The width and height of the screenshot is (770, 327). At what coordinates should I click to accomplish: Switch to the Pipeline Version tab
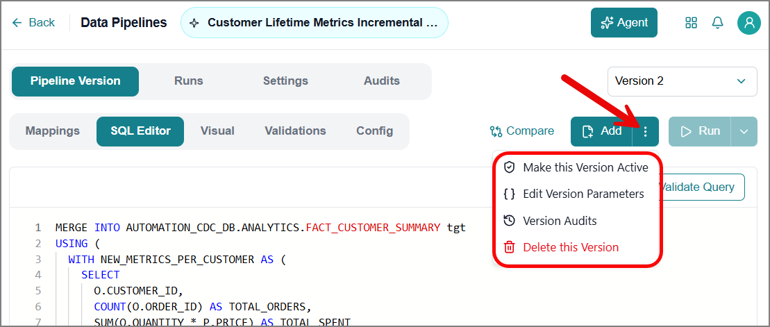pos(75,81)
